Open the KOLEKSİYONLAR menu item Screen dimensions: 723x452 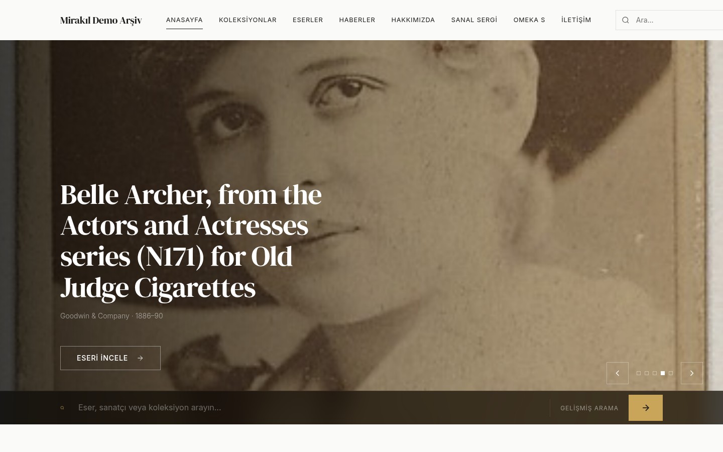coord(248,20)
